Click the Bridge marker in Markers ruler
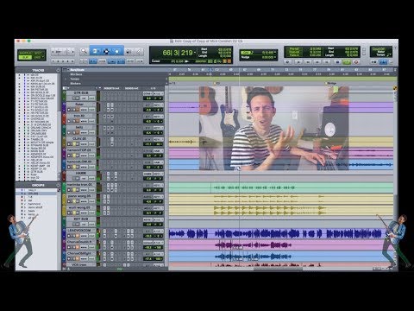 pos(331,84)
